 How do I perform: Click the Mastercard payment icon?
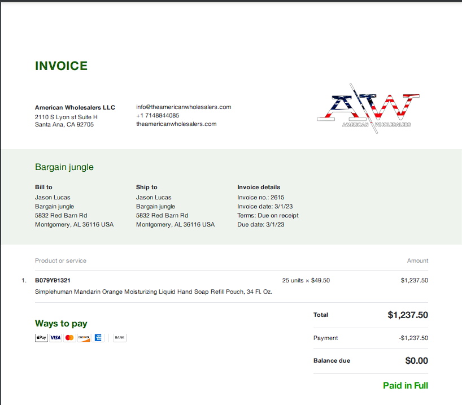tap(69, 338)
